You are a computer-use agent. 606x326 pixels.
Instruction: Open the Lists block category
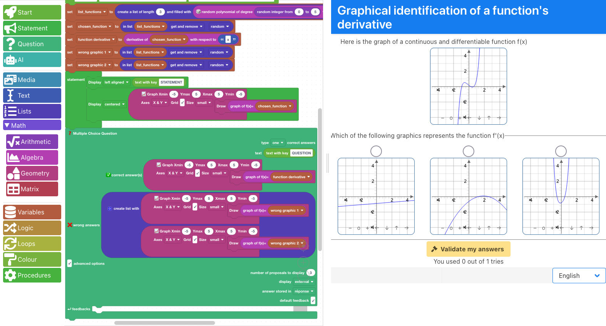[x=32, y=111]
